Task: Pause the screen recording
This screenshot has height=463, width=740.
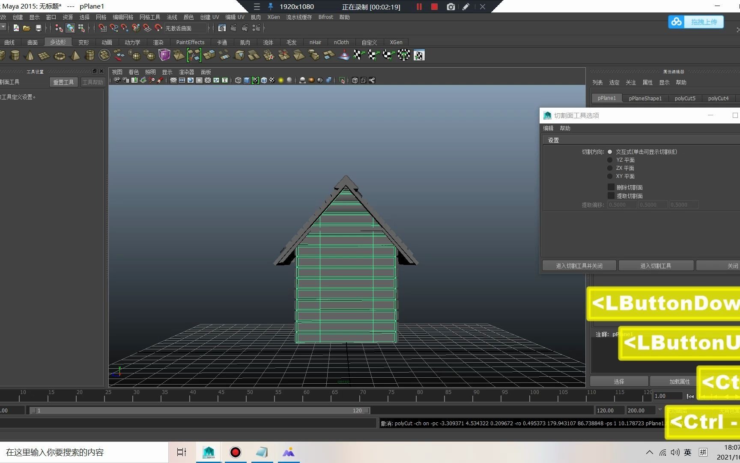Action: click(419, 6)
